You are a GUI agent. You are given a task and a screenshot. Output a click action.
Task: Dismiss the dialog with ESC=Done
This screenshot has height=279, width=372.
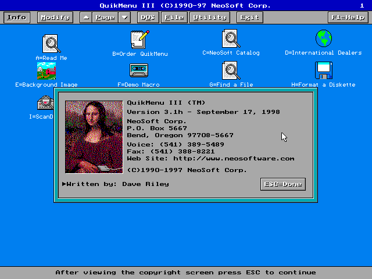click(283, 184)
